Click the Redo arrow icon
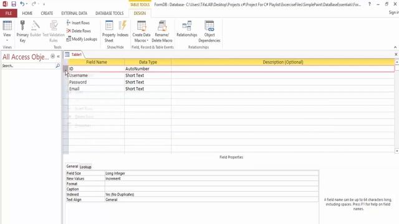Viewport: 399px width, 224px height. click(34, 4)
